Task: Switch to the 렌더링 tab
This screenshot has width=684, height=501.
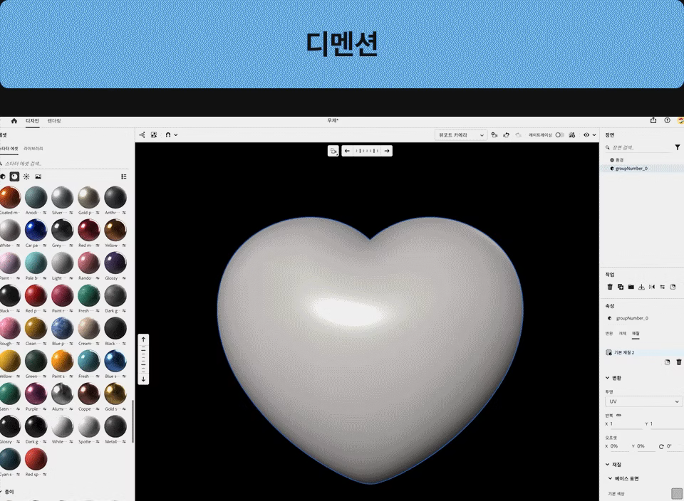Action: click(x=54, y=121)
